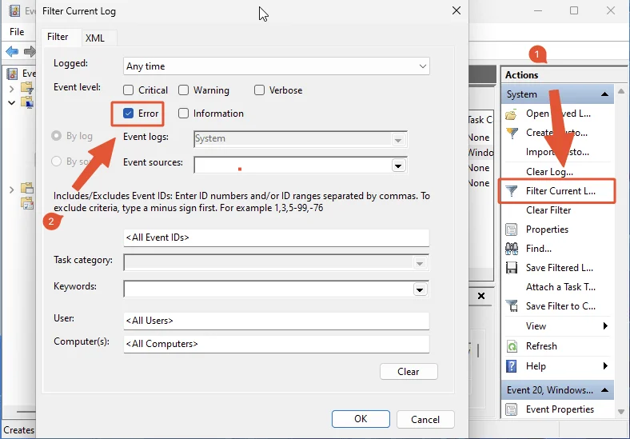This screenshot has width=630, height=439.
Task: Expand the Custom Views tree node
Action: 12,89
